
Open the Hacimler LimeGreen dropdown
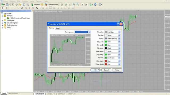coord(119,58)
